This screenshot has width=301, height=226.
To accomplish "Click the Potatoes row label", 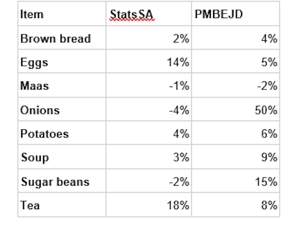I will pyautogui.click(x=44, y=134).
